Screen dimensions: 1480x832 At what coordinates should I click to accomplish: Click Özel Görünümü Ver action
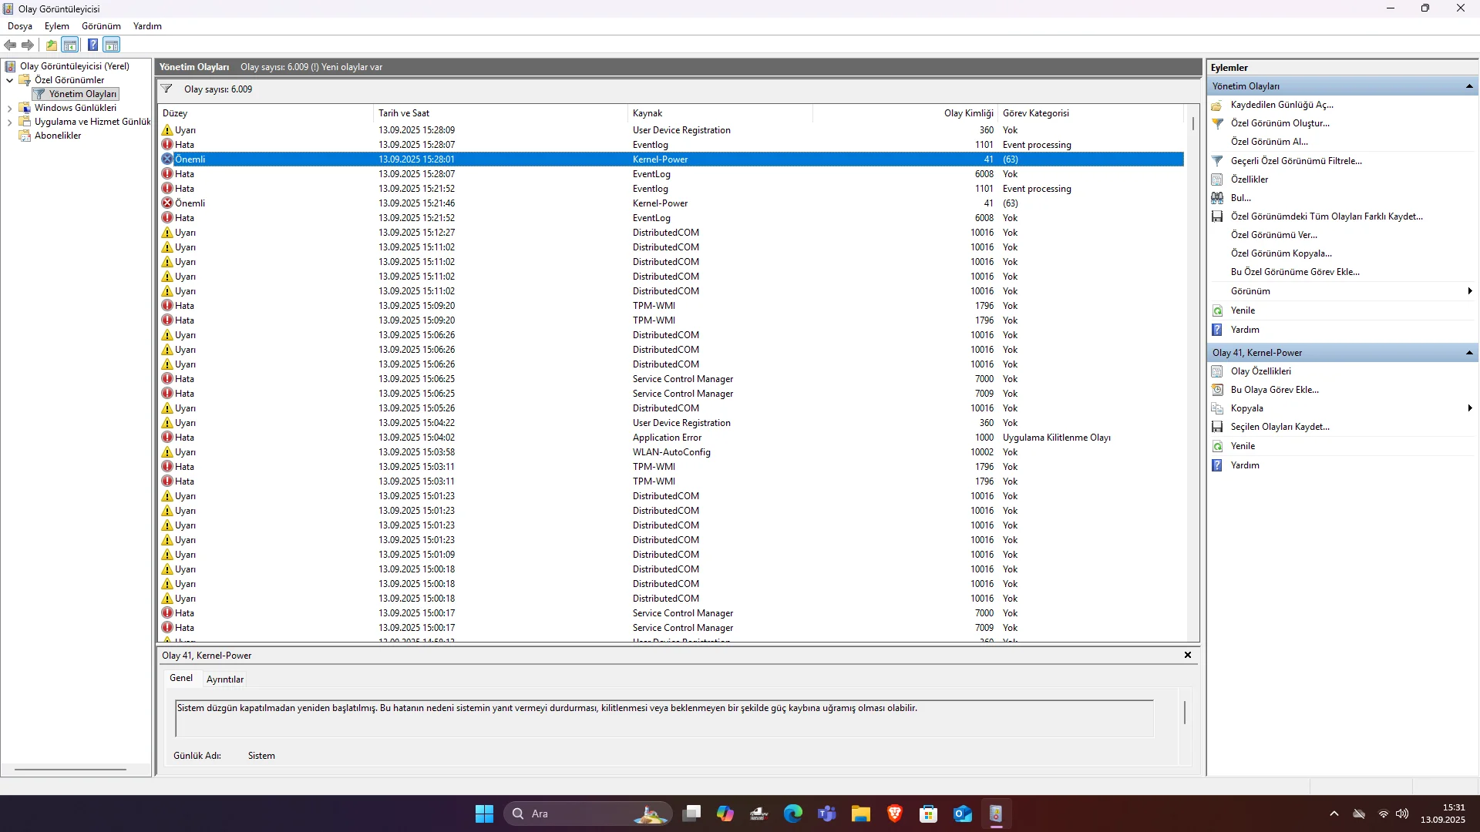coord(1274,235)
